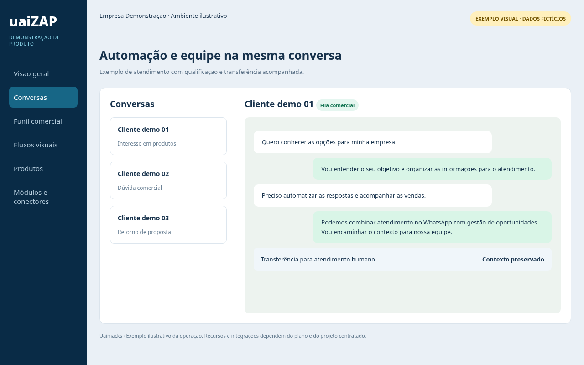
Task: Click 'Empresa Demonstração · Ambiente ilustrativo' header text
Action: [x=163, y=16]
